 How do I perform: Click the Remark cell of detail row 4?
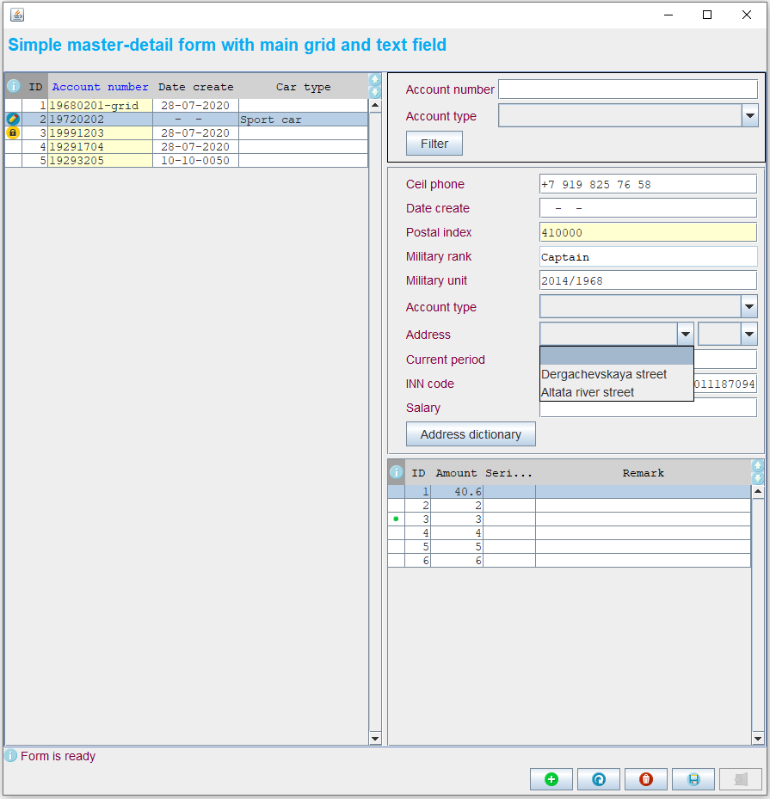[644, 533]
